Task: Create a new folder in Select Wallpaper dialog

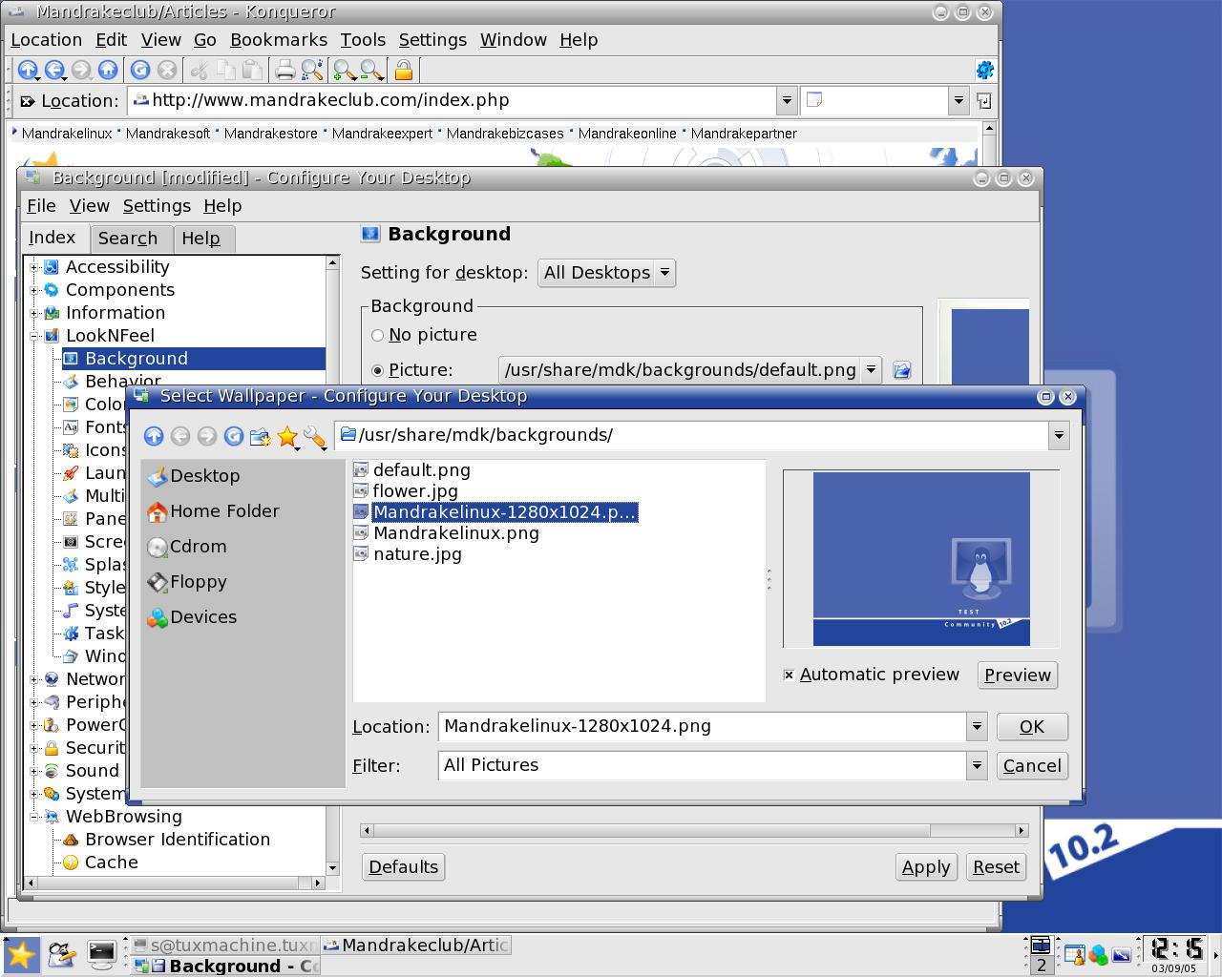Action: point(260,436)
